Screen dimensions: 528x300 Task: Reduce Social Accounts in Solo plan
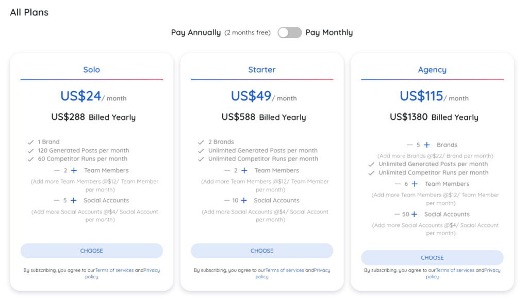tap(57, 200)
